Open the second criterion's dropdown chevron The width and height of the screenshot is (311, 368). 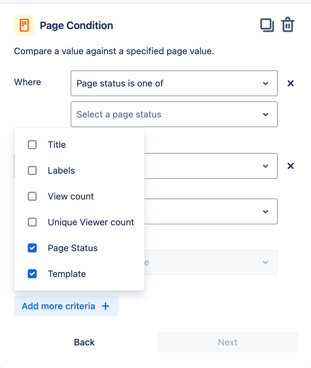[x=266, y=166]
